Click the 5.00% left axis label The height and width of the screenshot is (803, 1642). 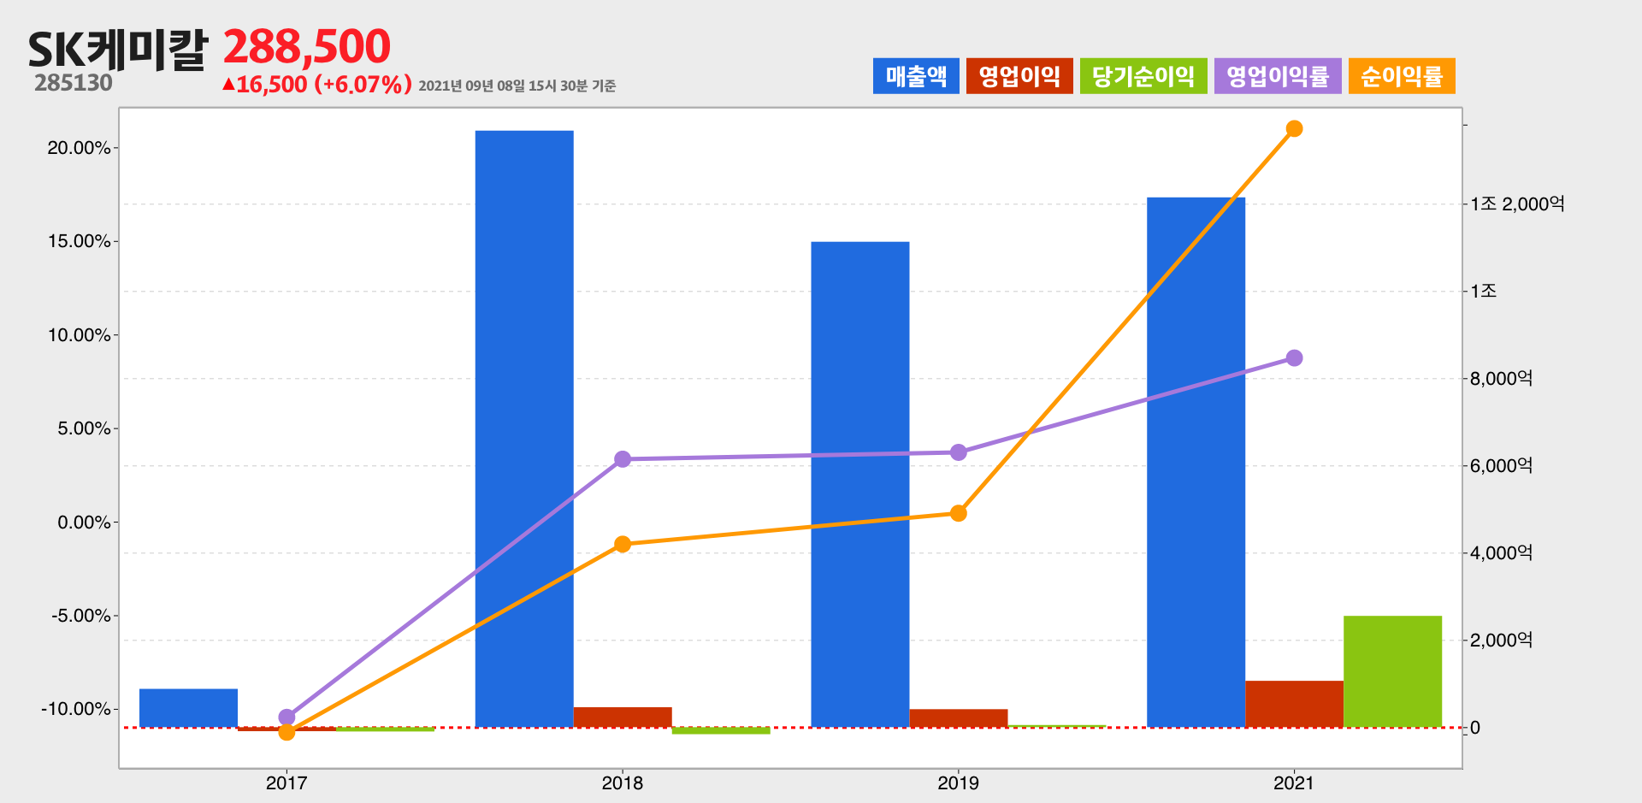coord(84,428)
